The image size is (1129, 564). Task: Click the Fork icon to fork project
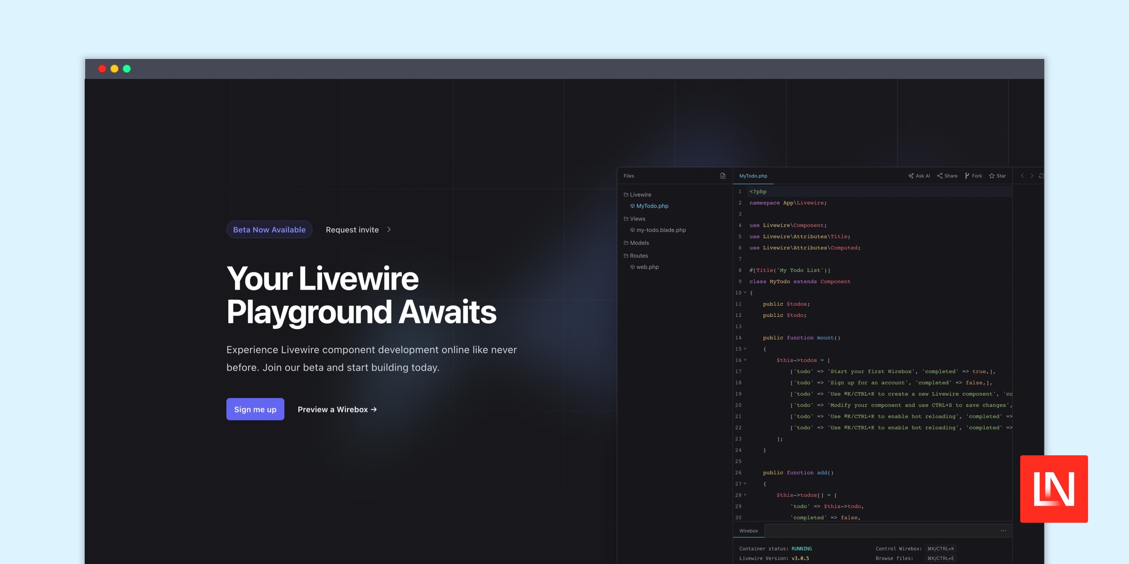coord(973,176)
